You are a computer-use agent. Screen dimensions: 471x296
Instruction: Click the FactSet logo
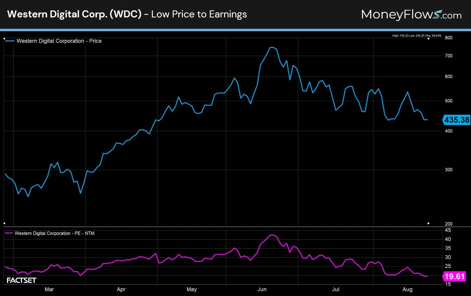point(21,280)
